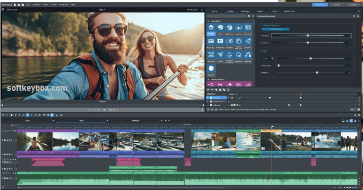Collapse the Videoeffekte category
Viewport: 363px width, 190px height.
(208, 21)
